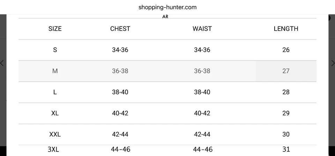Select the 3XL size row label
Image resolution: width=335 pixels, height=156 pixels.
pos(53,149)
